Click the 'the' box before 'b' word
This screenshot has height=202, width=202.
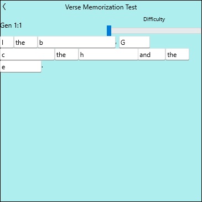pos(25,42)
